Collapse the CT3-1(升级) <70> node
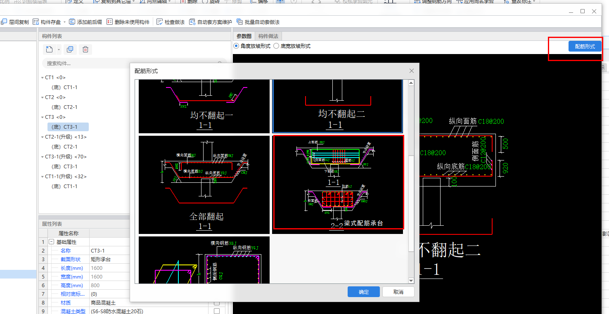This screenshot has width=609, height=314. [x=42, y=157]
